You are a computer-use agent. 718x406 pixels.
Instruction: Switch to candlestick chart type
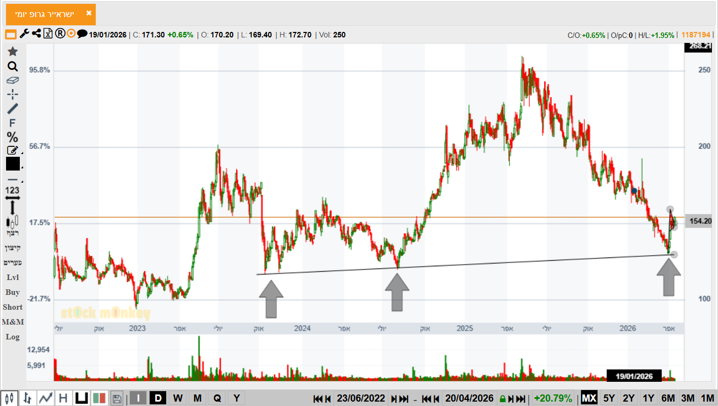tap(9, 398)
